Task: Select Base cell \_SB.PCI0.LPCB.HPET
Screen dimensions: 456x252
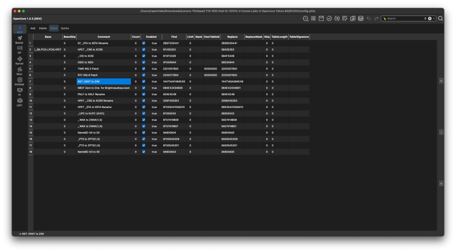Action: pos(48,49)
